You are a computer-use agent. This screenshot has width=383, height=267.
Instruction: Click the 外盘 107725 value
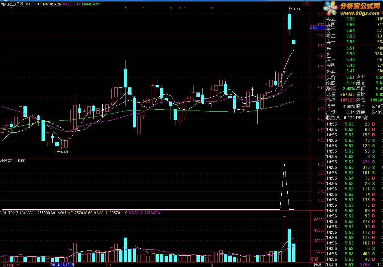347,100
